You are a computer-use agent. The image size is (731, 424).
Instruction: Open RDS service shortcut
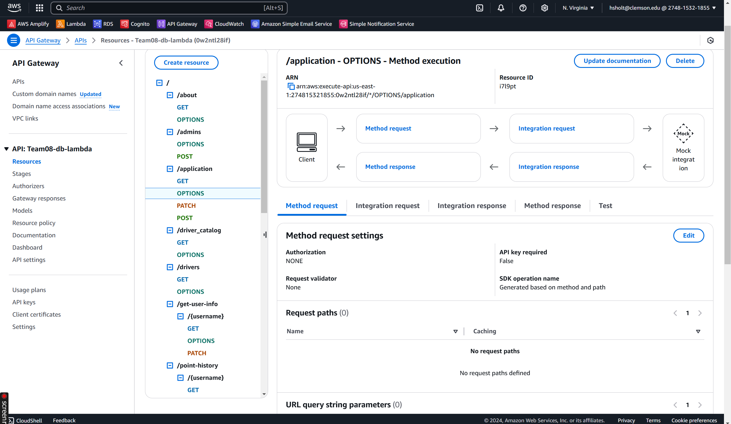(x=103, y=24)
